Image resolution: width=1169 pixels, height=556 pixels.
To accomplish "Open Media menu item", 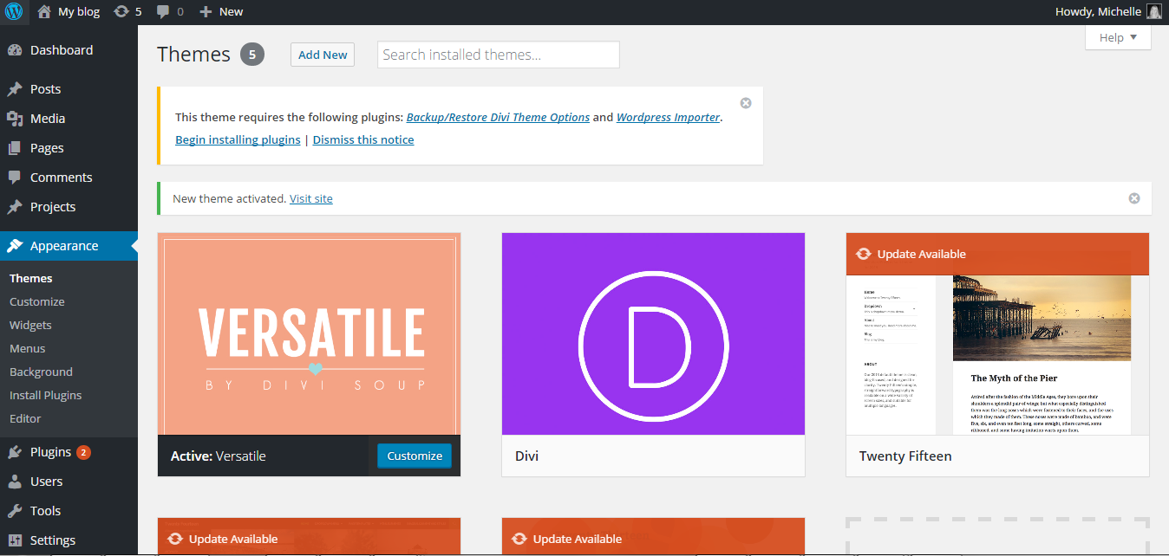I will click(x=48, y=119).
